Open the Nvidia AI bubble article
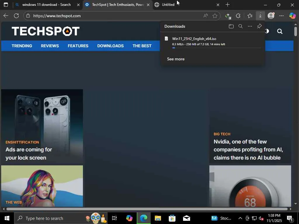299x224 pixels. pos(248,150)
